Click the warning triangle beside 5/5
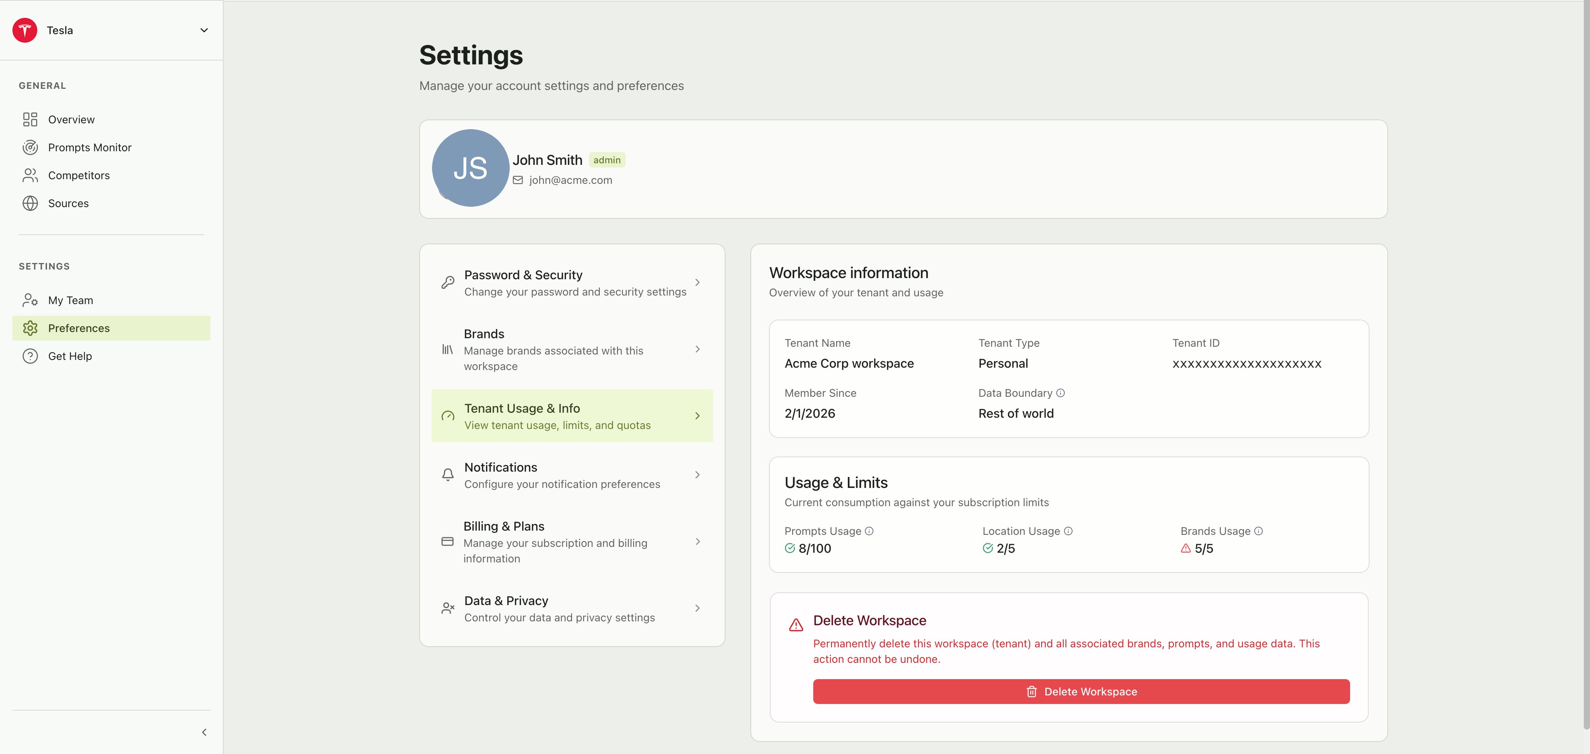Screen dimensions: 1590x754 (1186, 548)
